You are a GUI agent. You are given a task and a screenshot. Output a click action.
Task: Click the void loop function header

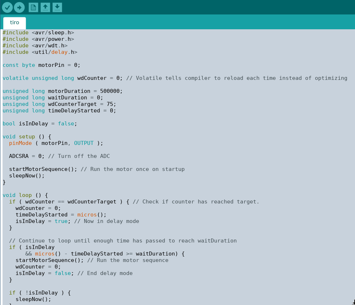25,195
